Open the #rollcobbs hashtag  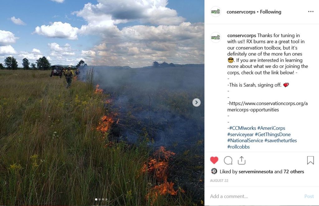click(x=238, y=147)
